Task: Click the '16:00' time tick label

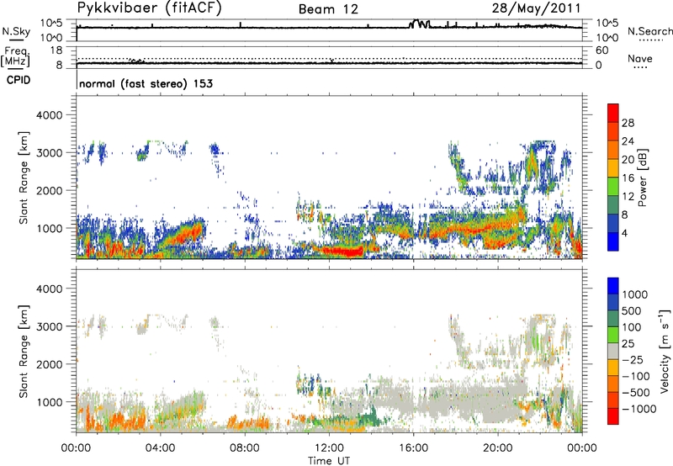Action: coord(413,448)
